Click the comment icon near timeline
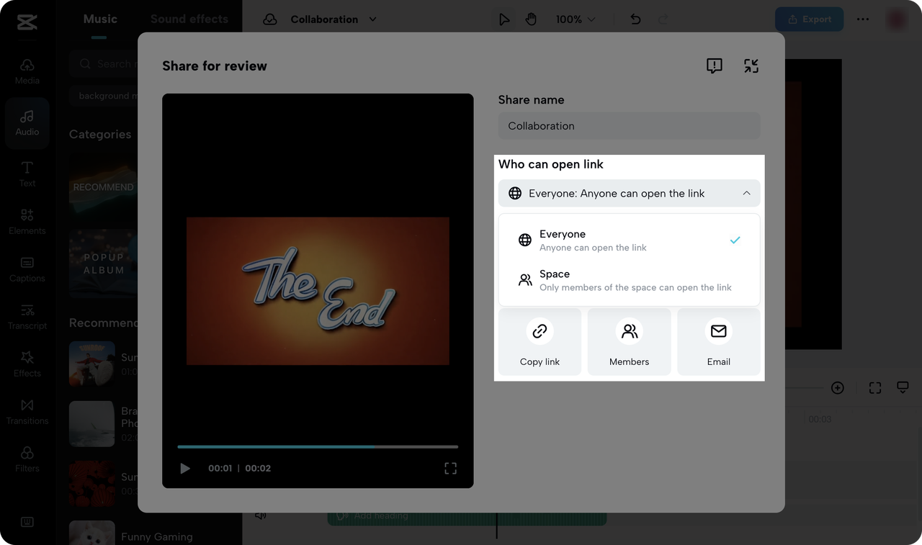The width and height of the screenshot is (922, 545). 903,388
